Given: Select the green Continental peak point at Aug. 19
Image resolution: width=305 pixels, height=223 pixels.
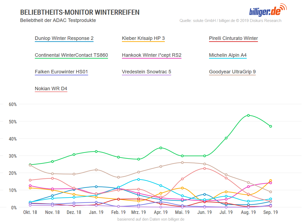Looking at the screenshot, I should point(248,115).
